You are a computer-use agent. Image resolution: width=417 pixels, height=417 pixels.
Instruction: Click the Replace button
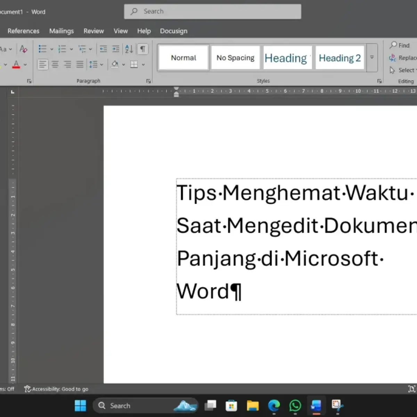click(x=403, y=58)
